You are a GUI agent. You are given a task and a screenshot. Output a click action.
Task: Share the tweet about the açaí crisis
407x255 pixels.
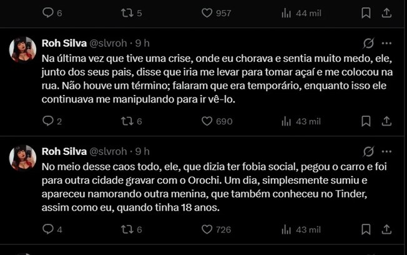pos(387,121)
